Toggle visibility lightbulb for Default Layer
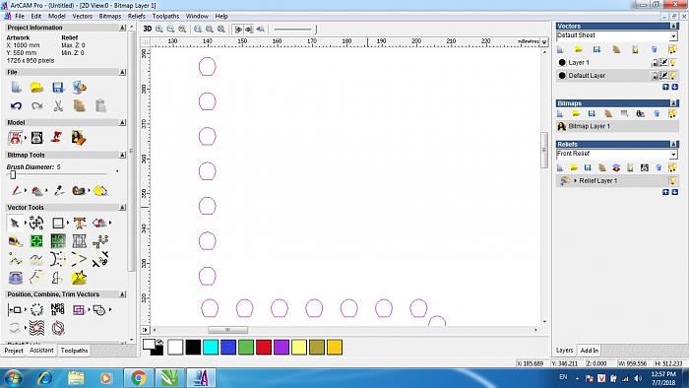This screenshot has height=388, width=689. click(x=672, y=76)
